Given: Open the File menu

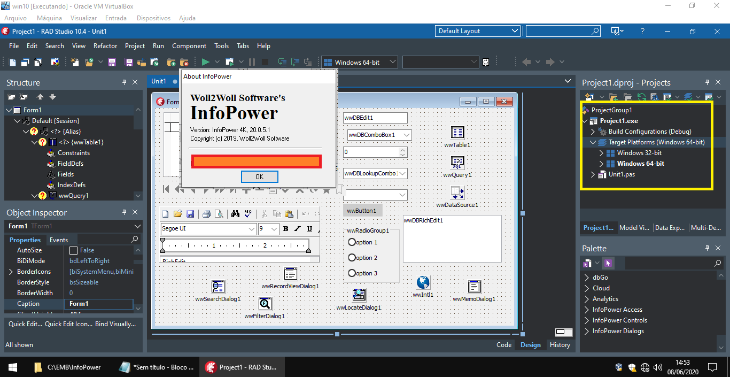Looking at the screenshot, I should pos(14,46).
